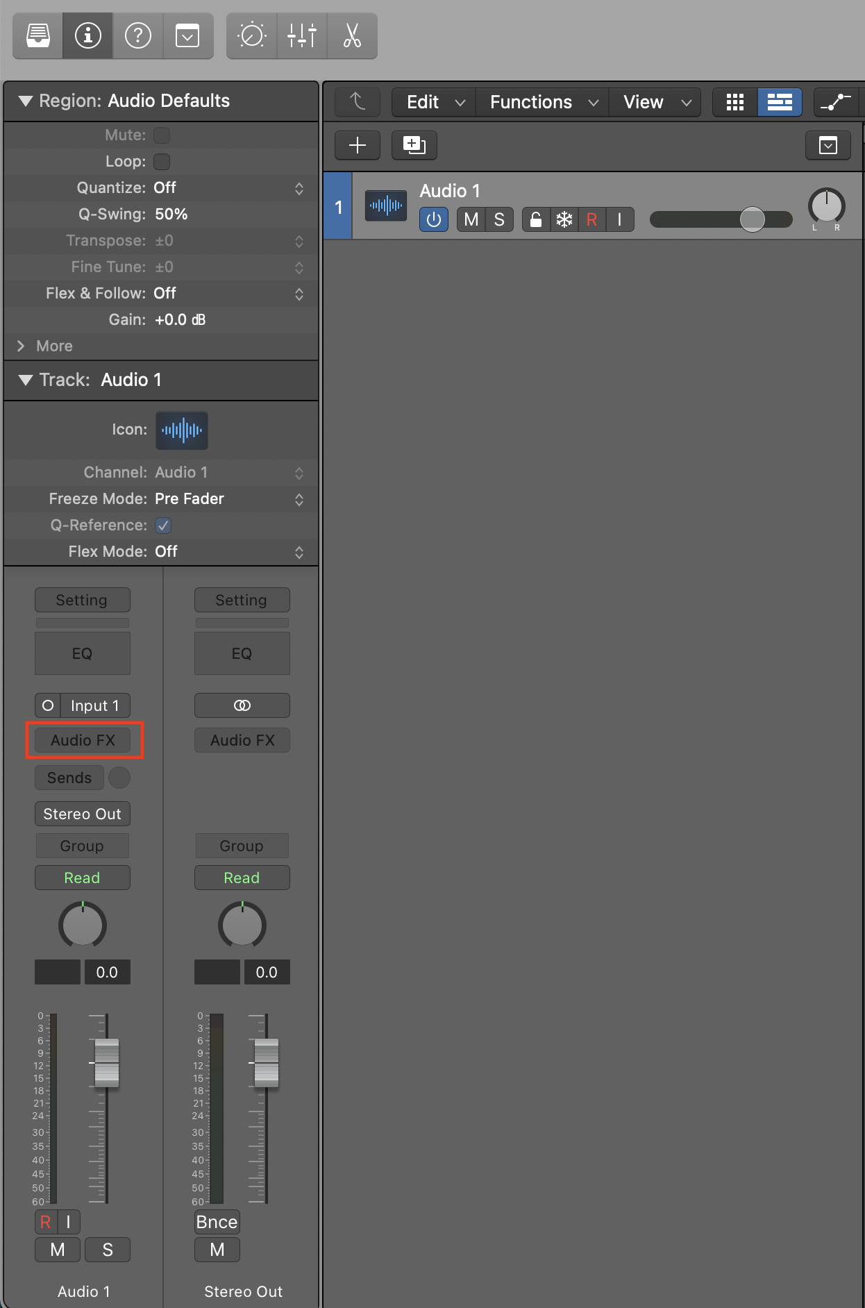Open EQ on Audio 1 channel strip
The image size is (865, 1308).
click(82, 653)
